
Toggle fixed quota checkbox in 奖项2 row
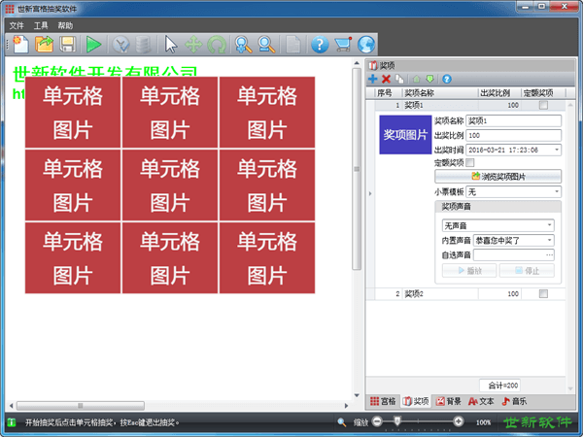[543, 293]
